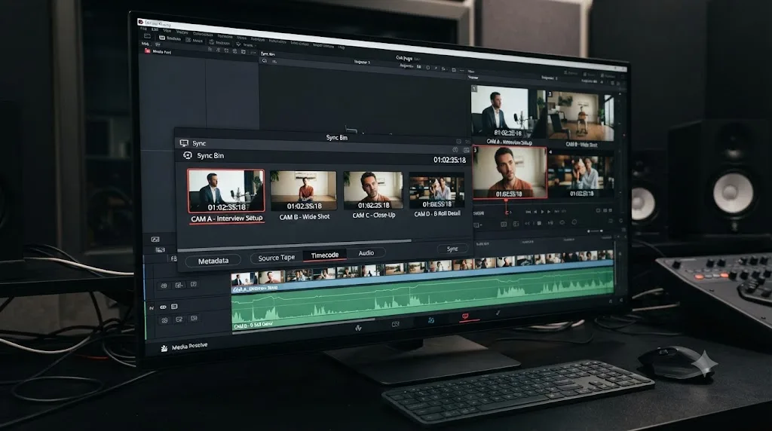Choose the CAM B wide angle in the multicam viewer
The height and width of the screenshot is (431, 772).
pos(581,116)
